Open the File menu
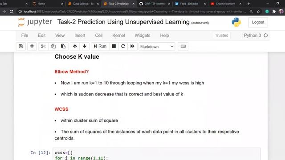285x160 pixels. click(24, 36)
